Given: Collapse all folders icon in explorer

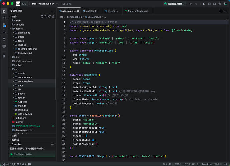Looking at the screenshot, I should click(x=53, y=16).
